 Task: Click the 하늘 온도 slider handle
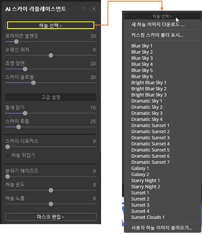click(51, 190)
